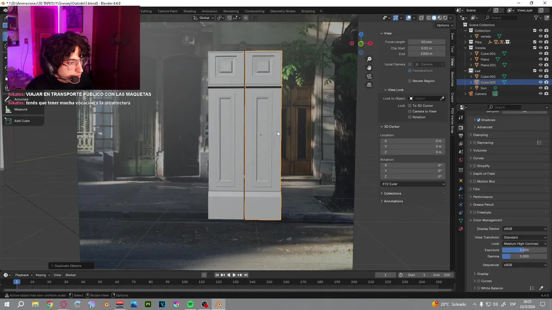
Task: Expand the Cube.002 tree item
Action: click(471, 77)
